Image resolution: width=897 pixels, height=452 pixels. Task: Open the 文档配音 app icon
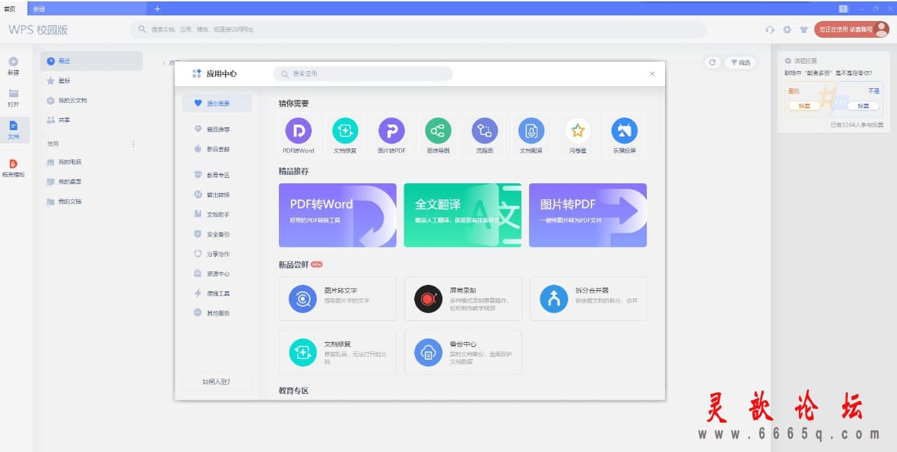point(531,131)
